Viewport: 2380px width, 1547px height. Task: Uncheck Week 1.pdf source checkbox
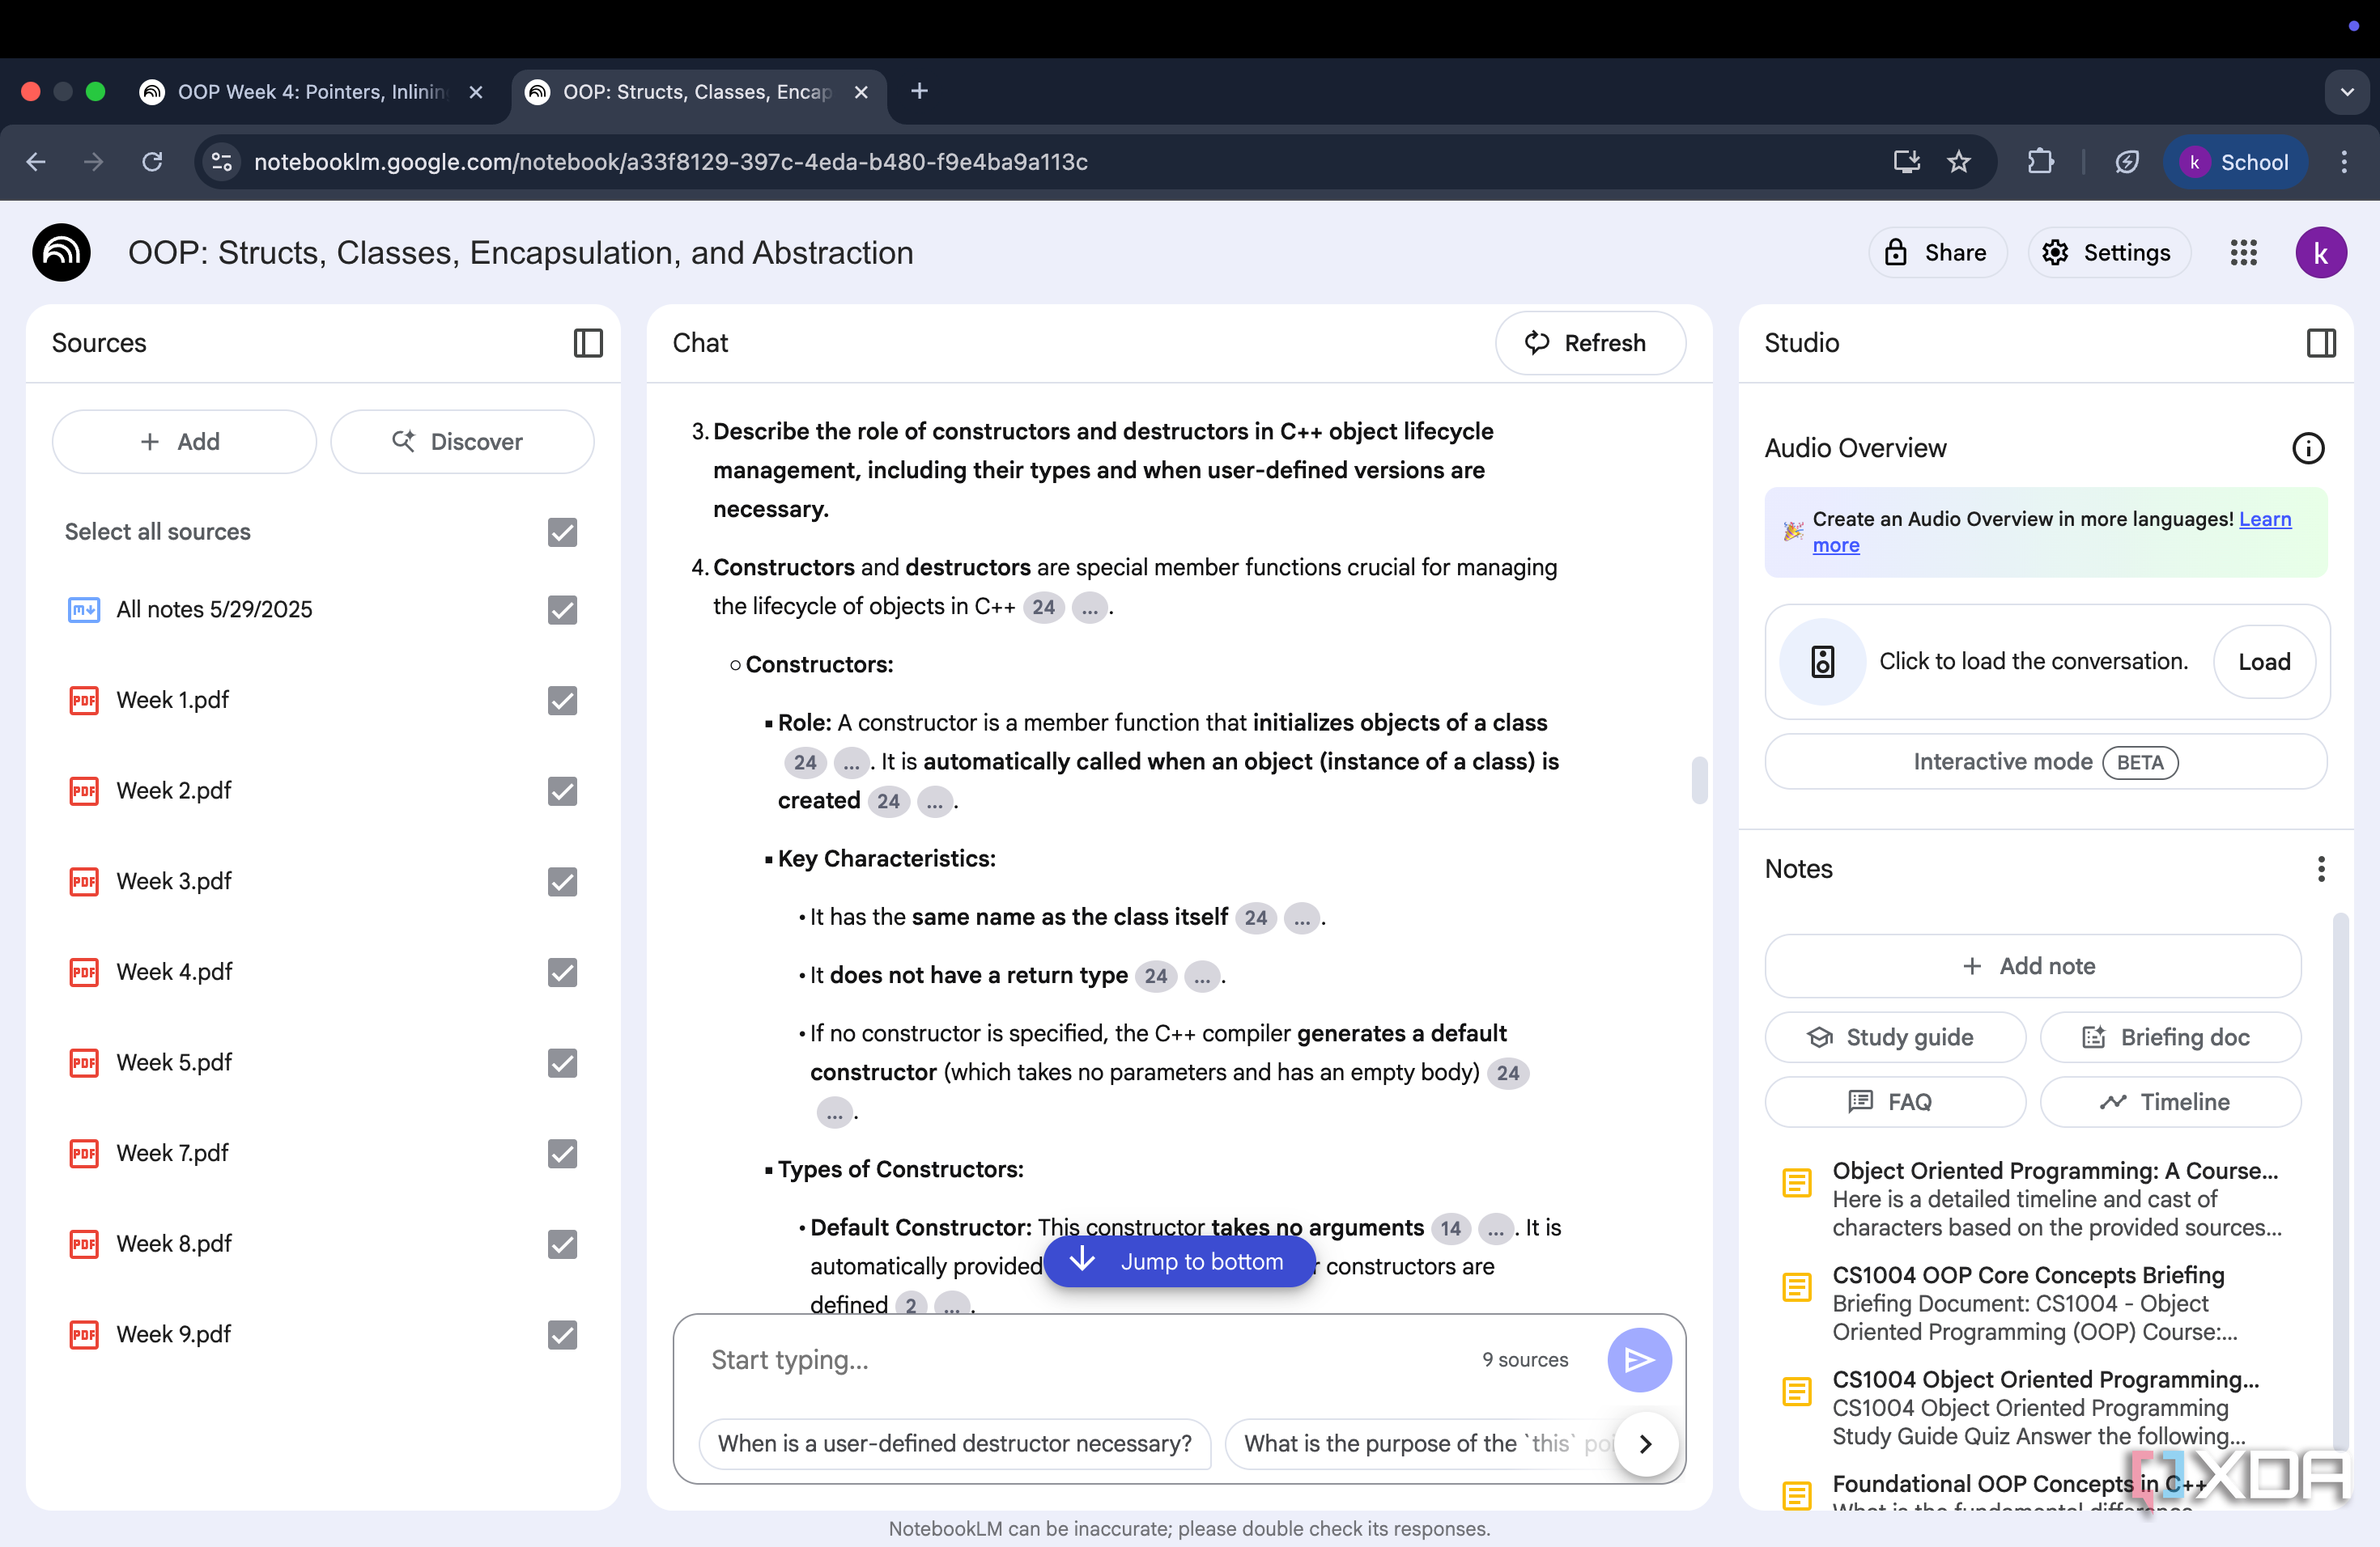coord(562,701)
